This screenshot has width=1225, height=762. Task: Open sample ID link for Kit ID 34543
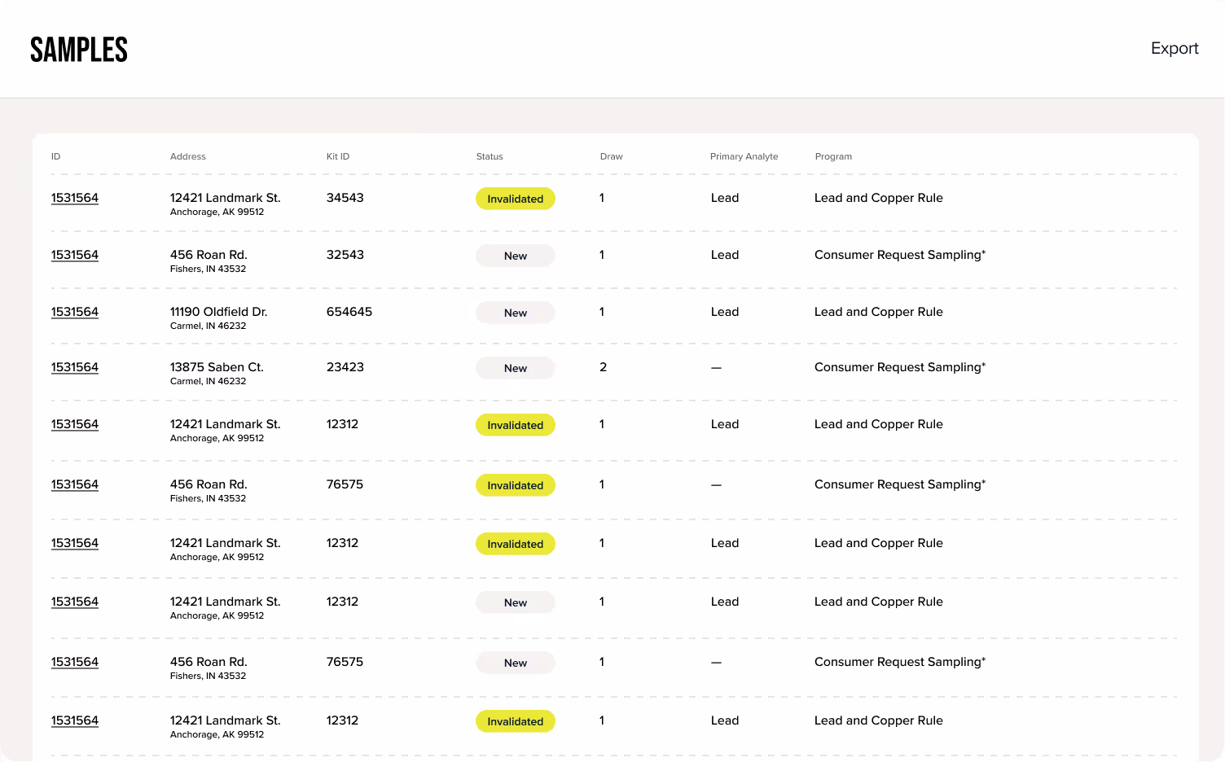pyautogui.click(x=74, y=198)
